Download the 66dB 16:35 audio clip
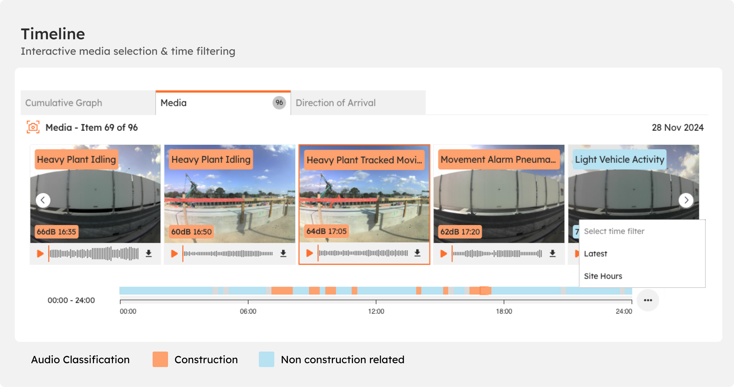 149,254
